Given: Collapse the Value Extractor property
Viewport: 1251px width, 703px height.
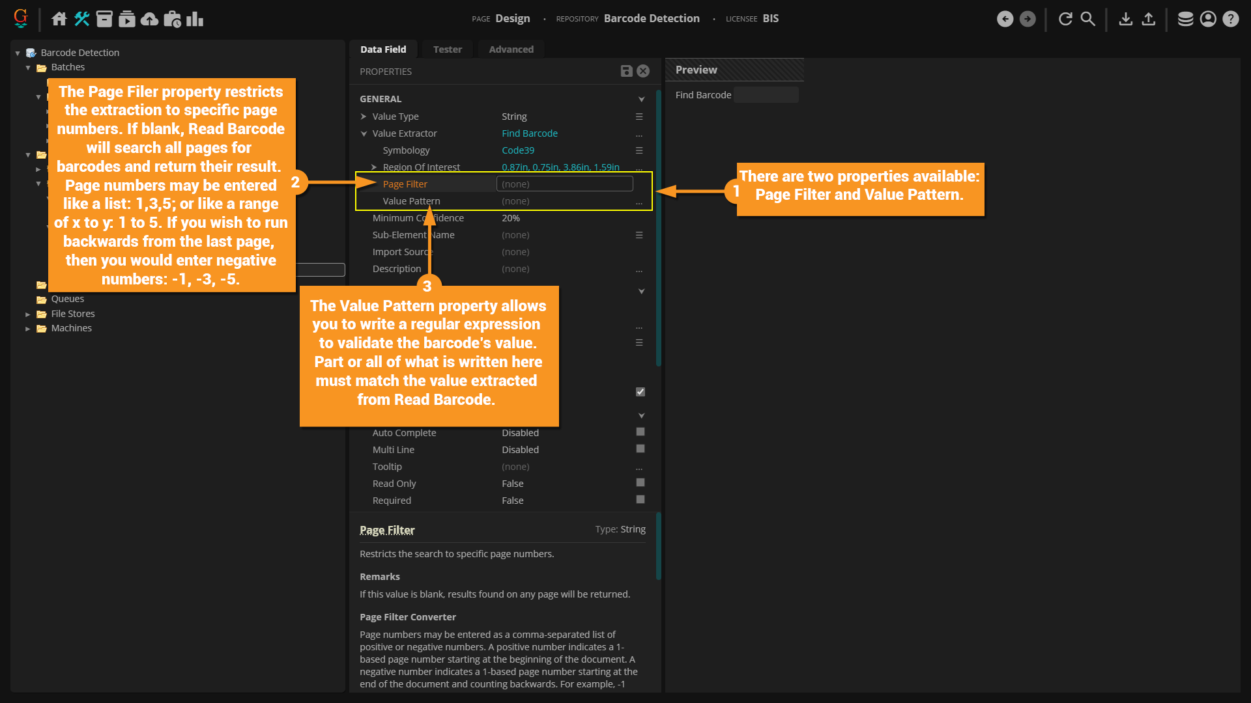Looking at the screenshot, I should 364,133.
